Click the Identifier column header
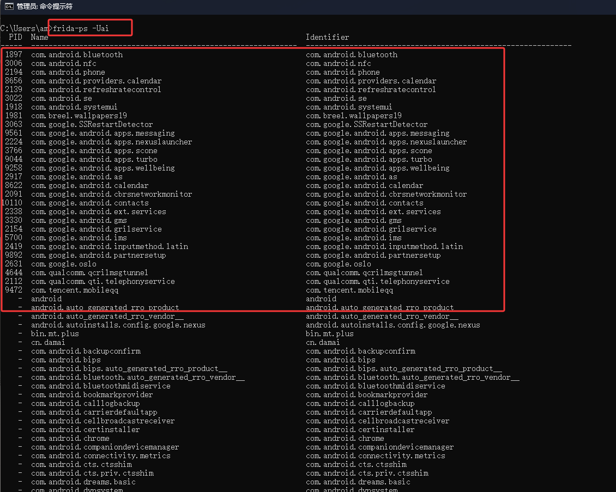 (x=327, y=37)
